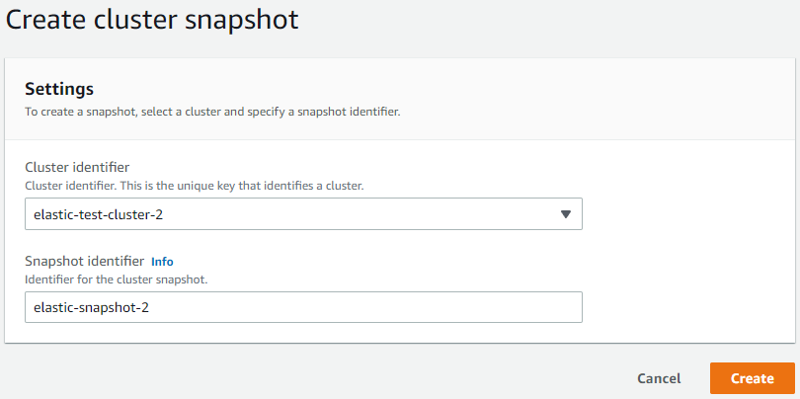800x399 pixels.
Task: Click the dropdown arrow triangle icon
Action: pos(566,214)
